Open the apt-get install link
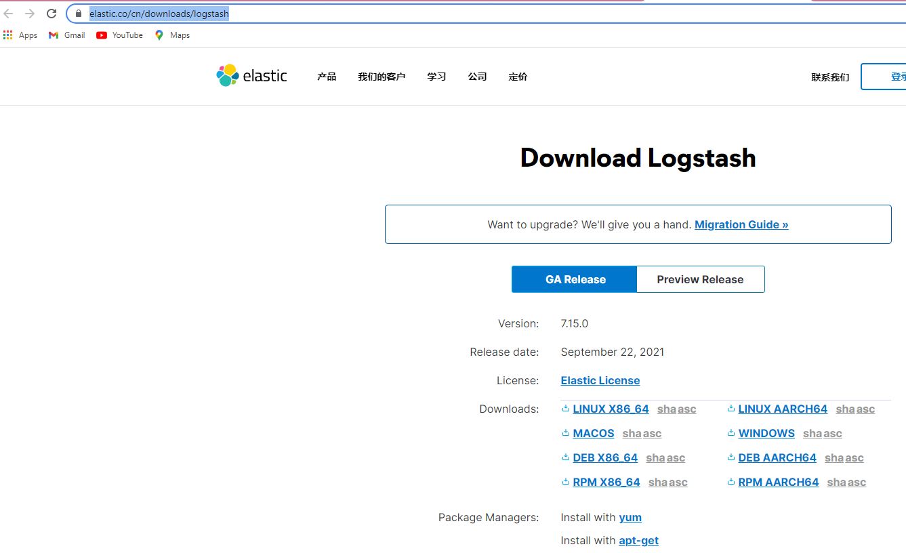906x553 pixels. [x=638, y=540]
